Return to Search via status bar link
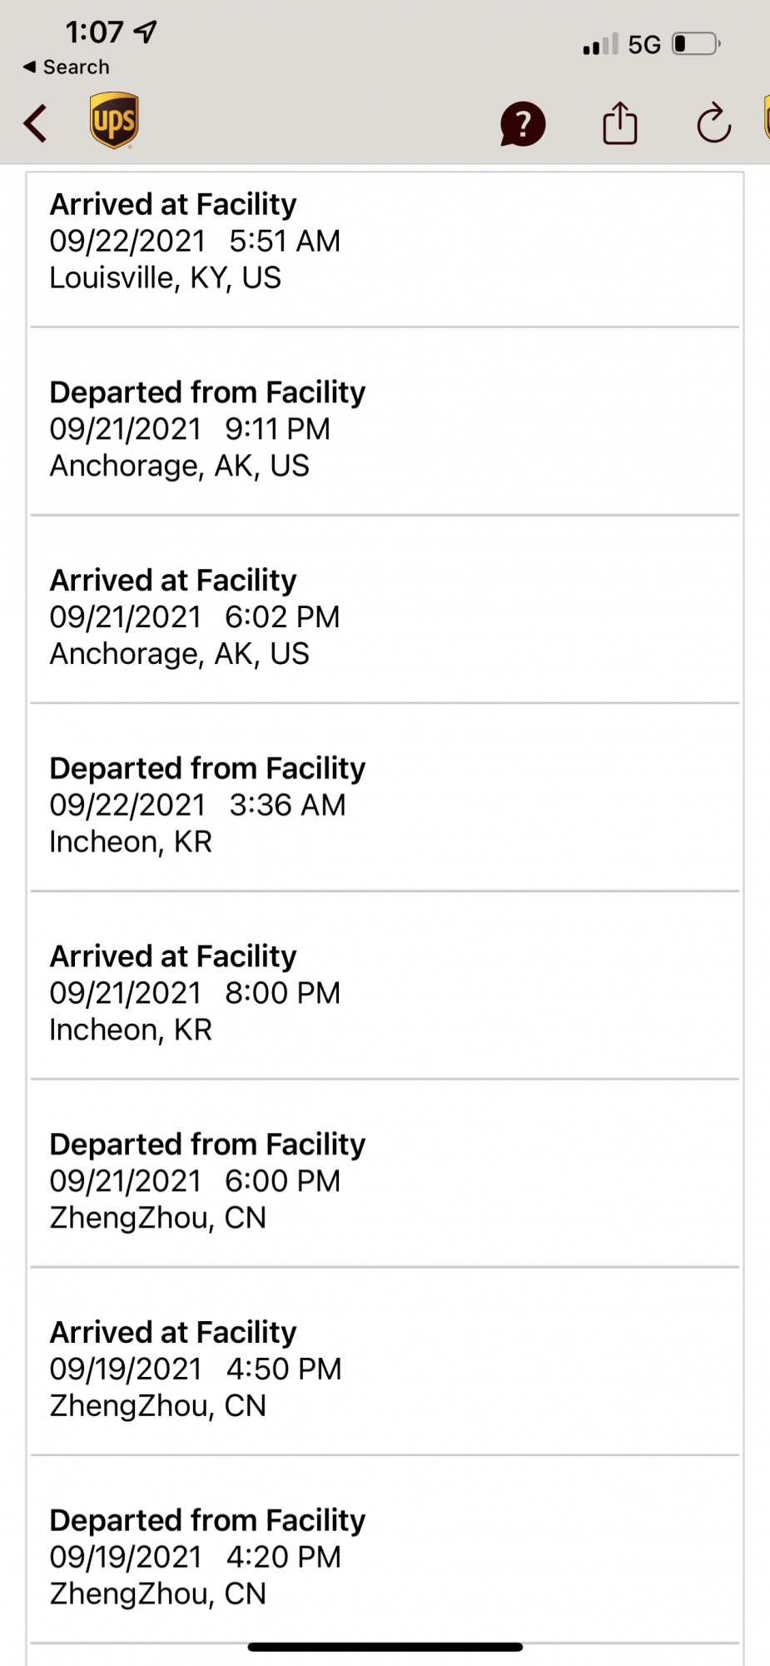The height and width of the screenshot is (1666, 770). tap(67, 67)
